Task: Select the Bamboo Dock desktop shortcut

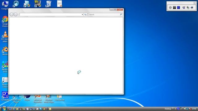Action: click(5, 67)
